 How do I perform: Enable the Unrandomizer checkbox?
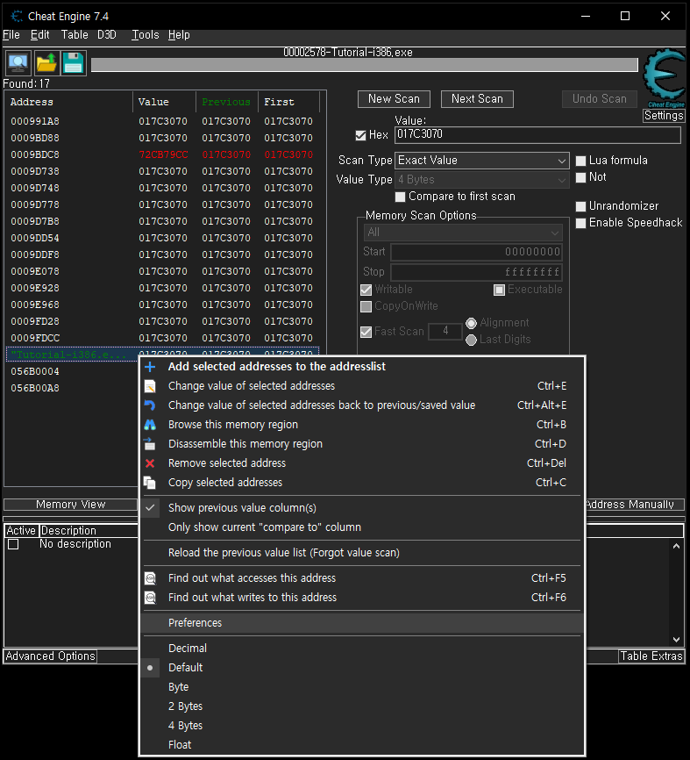click(581, 206)
